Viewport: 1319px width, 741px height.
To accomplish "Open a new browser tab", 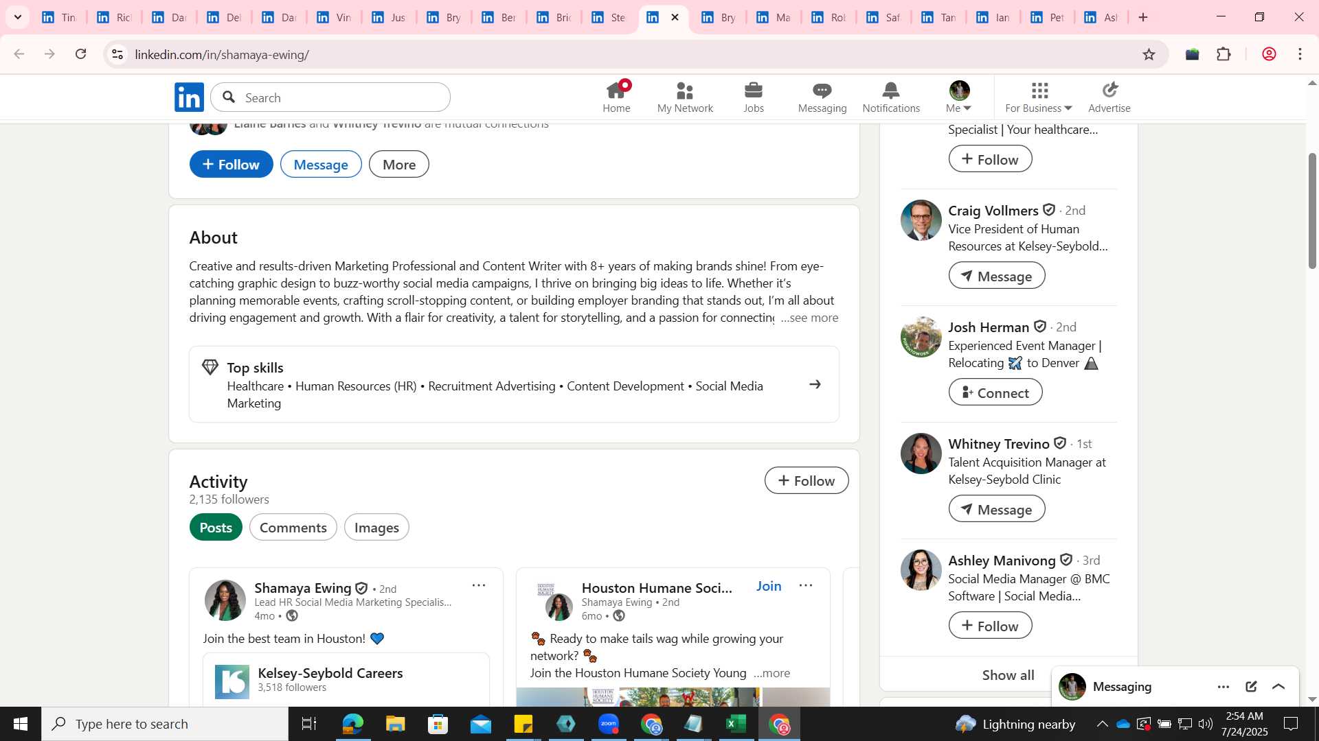I will tap(1143, 17).
